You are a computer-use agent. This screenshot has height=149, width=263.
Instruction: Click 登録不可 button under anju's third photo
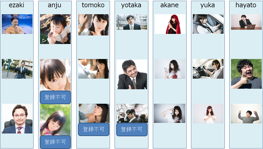pos(55,142)
